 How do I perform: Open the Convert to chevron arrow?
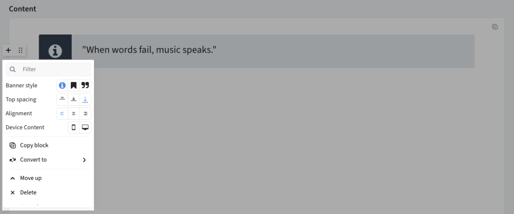point(84,160)
